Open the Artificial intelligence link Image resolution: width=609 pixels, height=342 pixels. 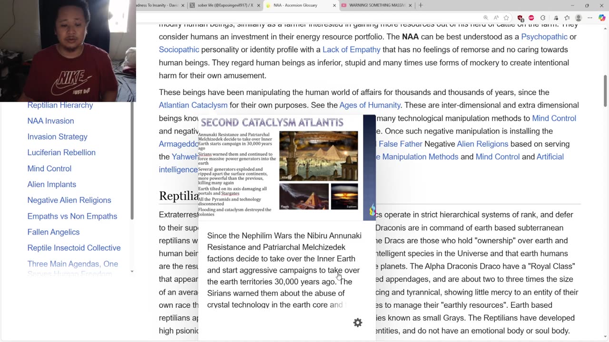550,156
